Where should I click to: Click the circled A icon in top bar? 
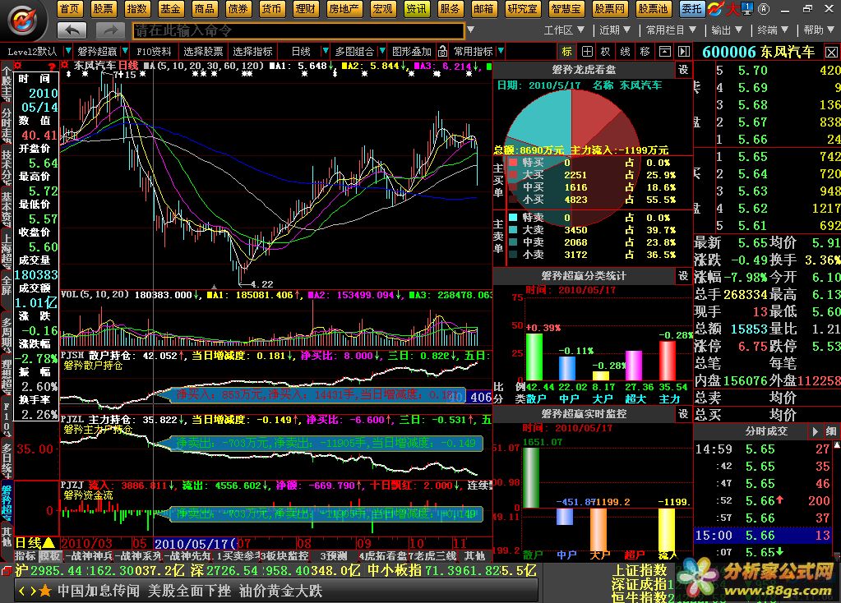[x=764, y=9]
